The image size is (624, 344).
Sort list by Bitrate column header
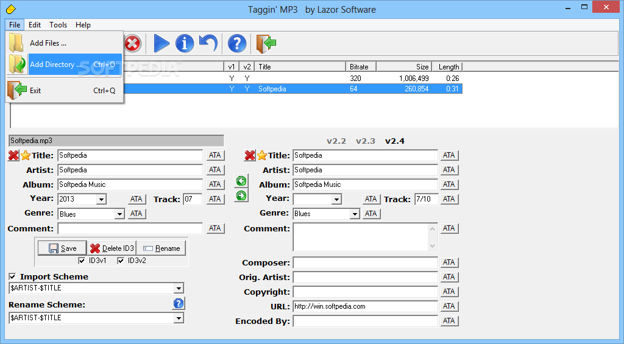pyautogui.click(x=361, y=67)
